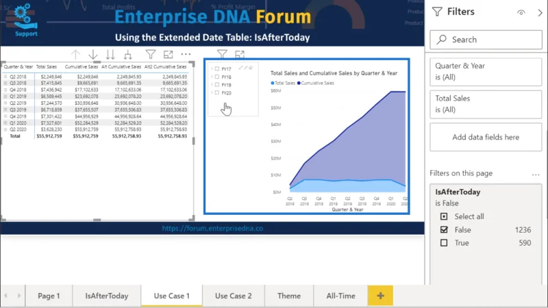Viewport: 548px width, 308px height.
Task: Expand the FY20 hierarchy node
Action: point(212,93)
